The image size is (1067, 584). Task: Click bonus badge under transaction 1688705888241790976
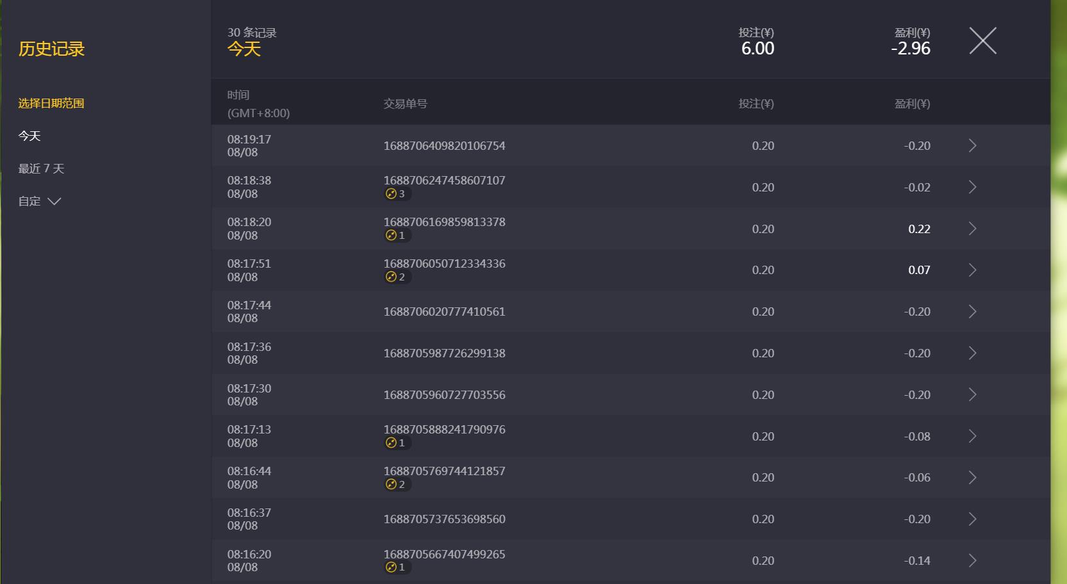click(397, 443)
